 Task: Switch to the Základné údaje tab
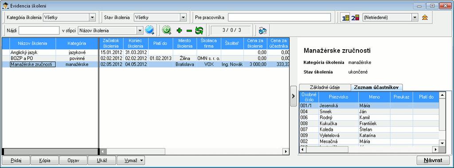click(325, 87)
